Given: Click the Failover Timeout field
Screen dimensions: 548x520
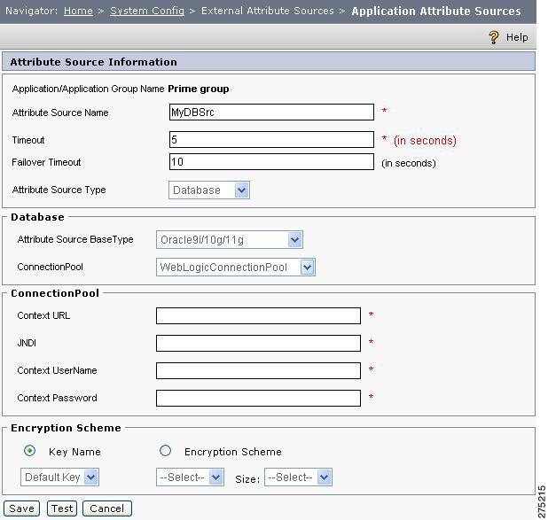Looking at the screenshot, I should pos(271,162).
